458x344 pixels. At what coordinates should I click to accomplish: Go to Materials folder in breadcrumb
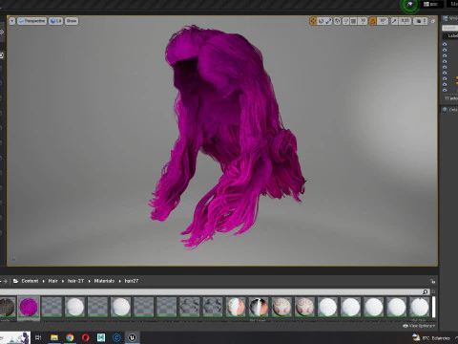[104, 281]
